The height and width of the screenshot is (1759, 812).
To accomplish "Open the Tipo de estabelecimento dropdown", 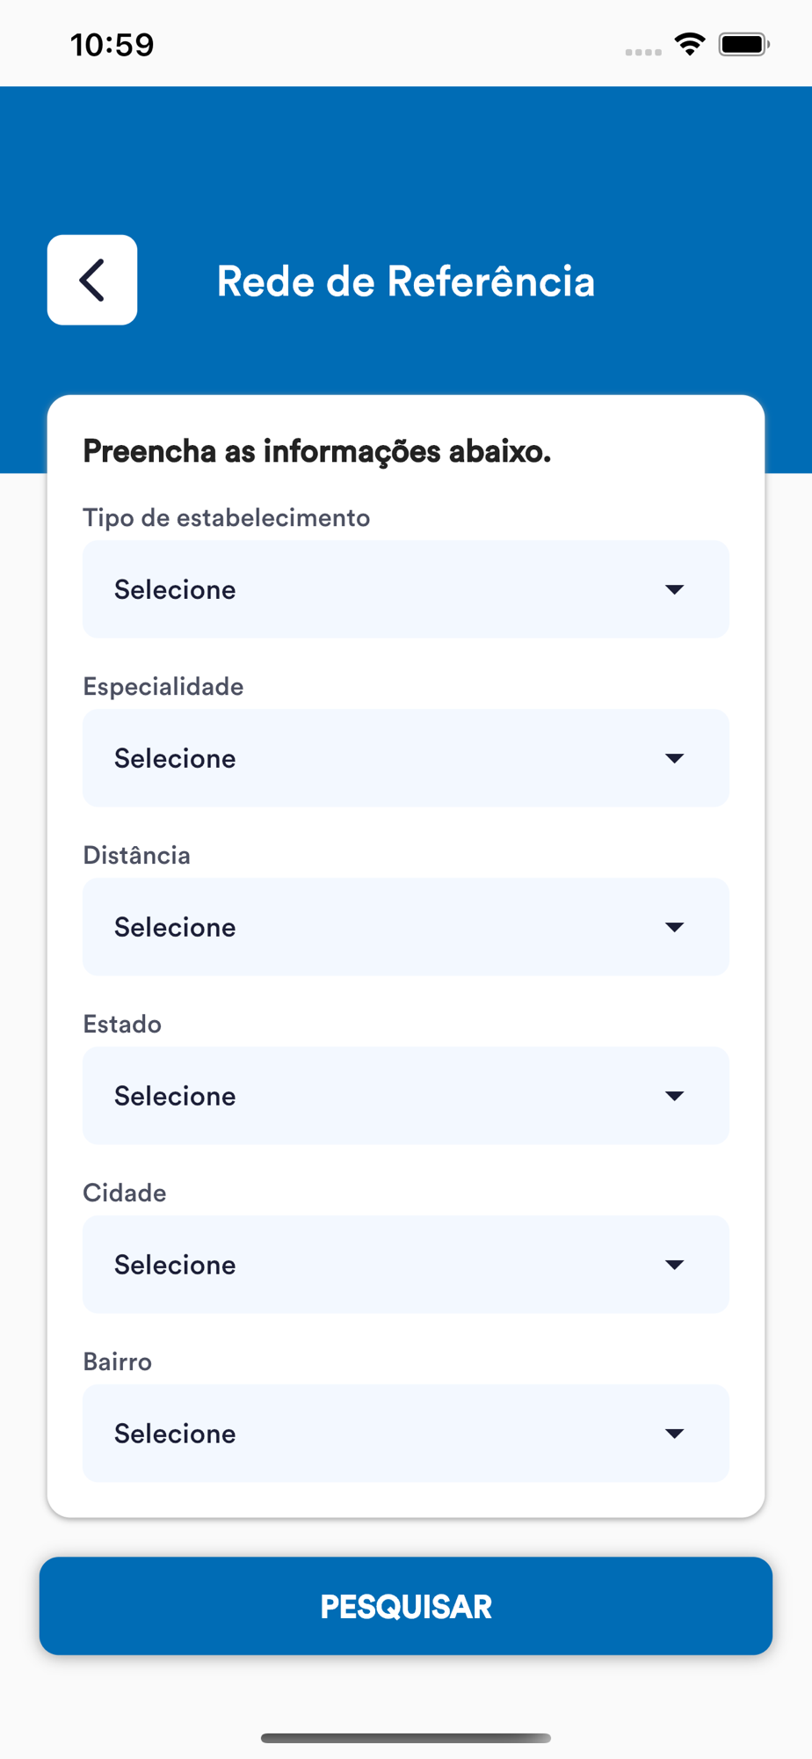I will coord(387,589).
